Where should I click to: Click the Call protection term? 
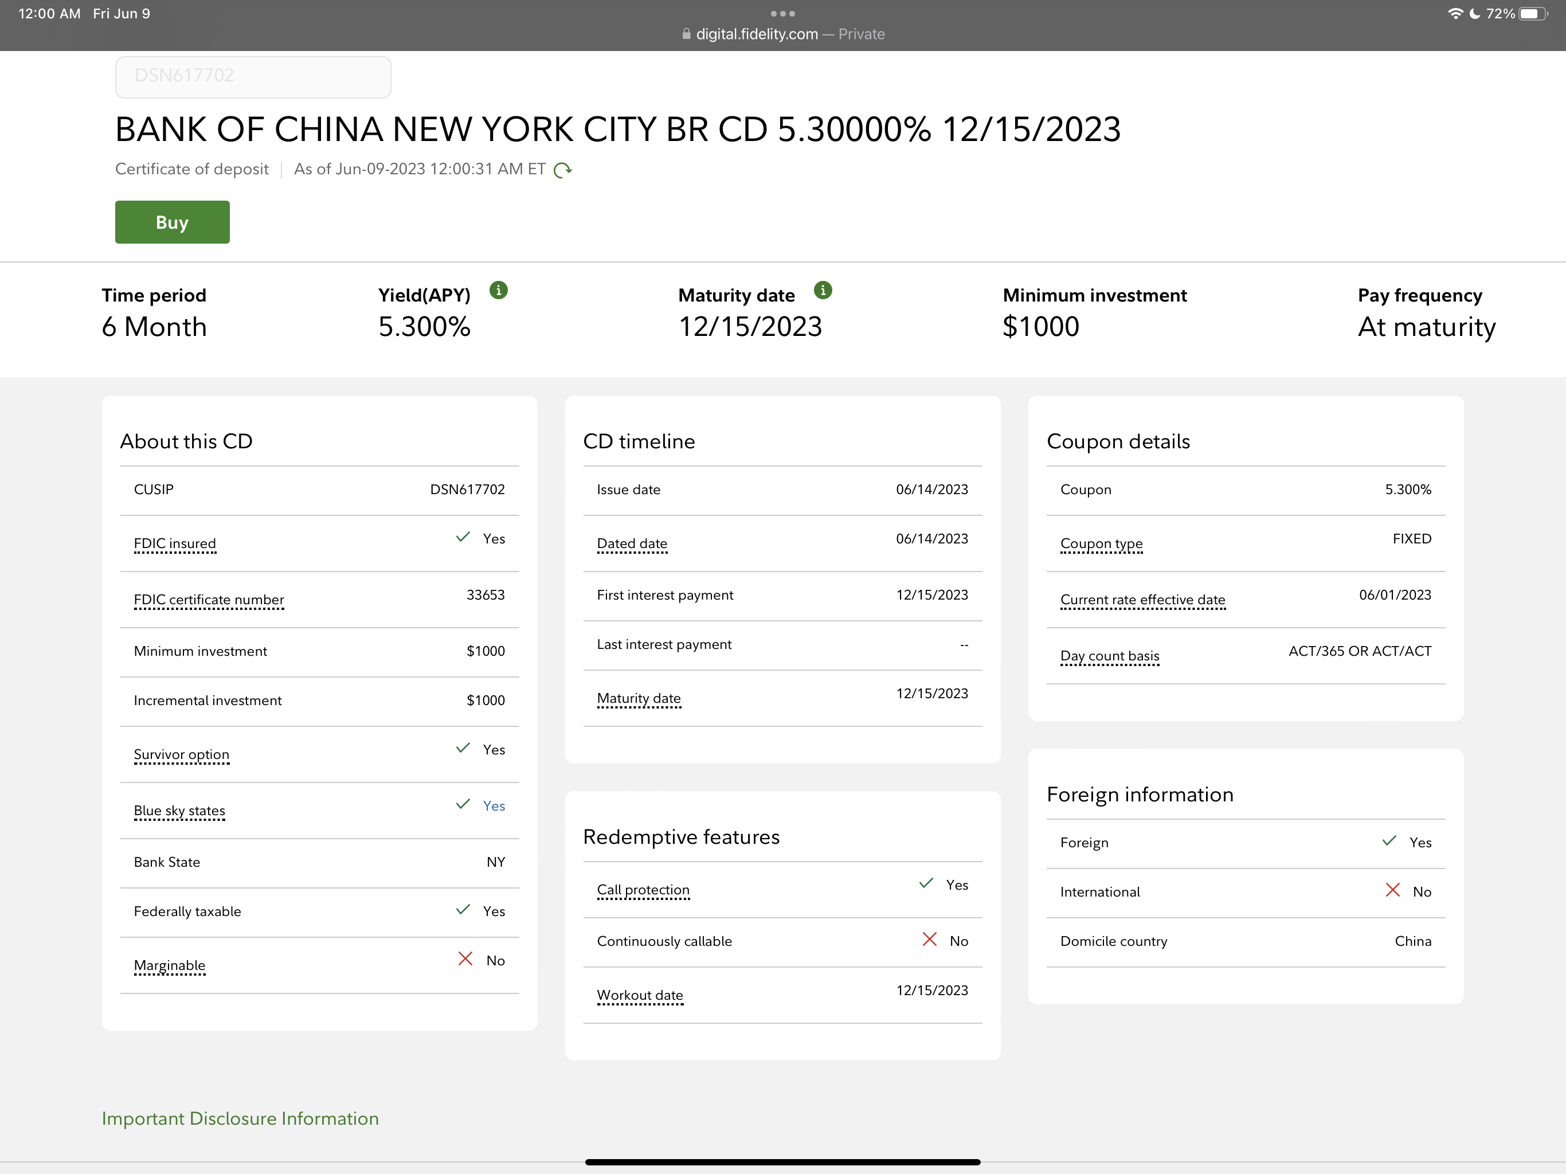pos(643,890)
